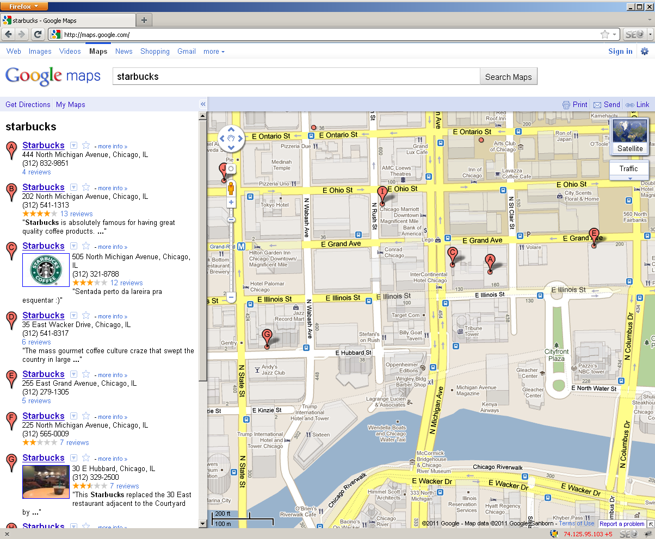The height and width of the screenshot is (539, 655).
Task: Star the 444 North Michigan Avenue Starbucks
Action: click(x=86, y=145)
